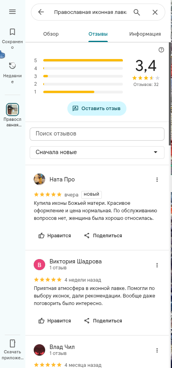The image size is (172, 368).
Task: Click the reviews panel vertical scrollbar
Action: tap(170, 94)
